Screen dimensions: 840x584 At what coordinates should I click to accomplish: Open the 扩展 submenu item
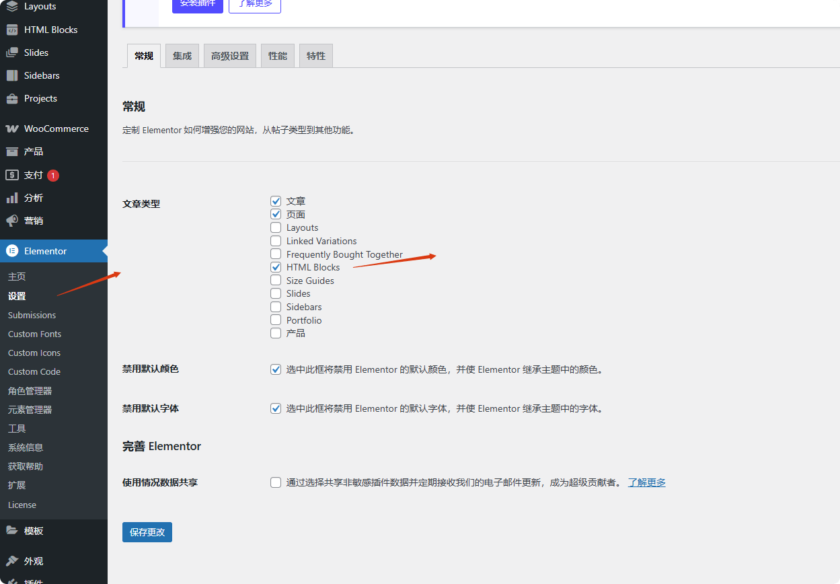coord(17,485)
